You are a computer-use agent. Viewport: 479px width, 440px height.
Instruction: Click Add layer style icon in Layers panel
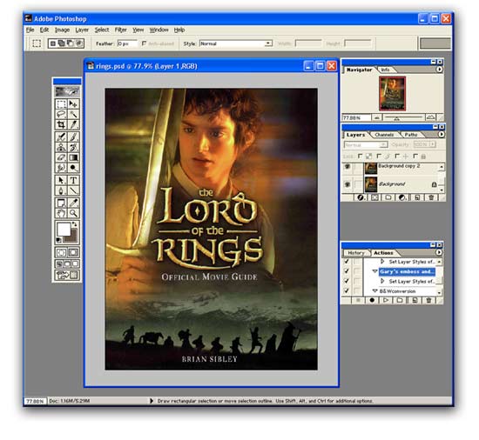point(361,197)
